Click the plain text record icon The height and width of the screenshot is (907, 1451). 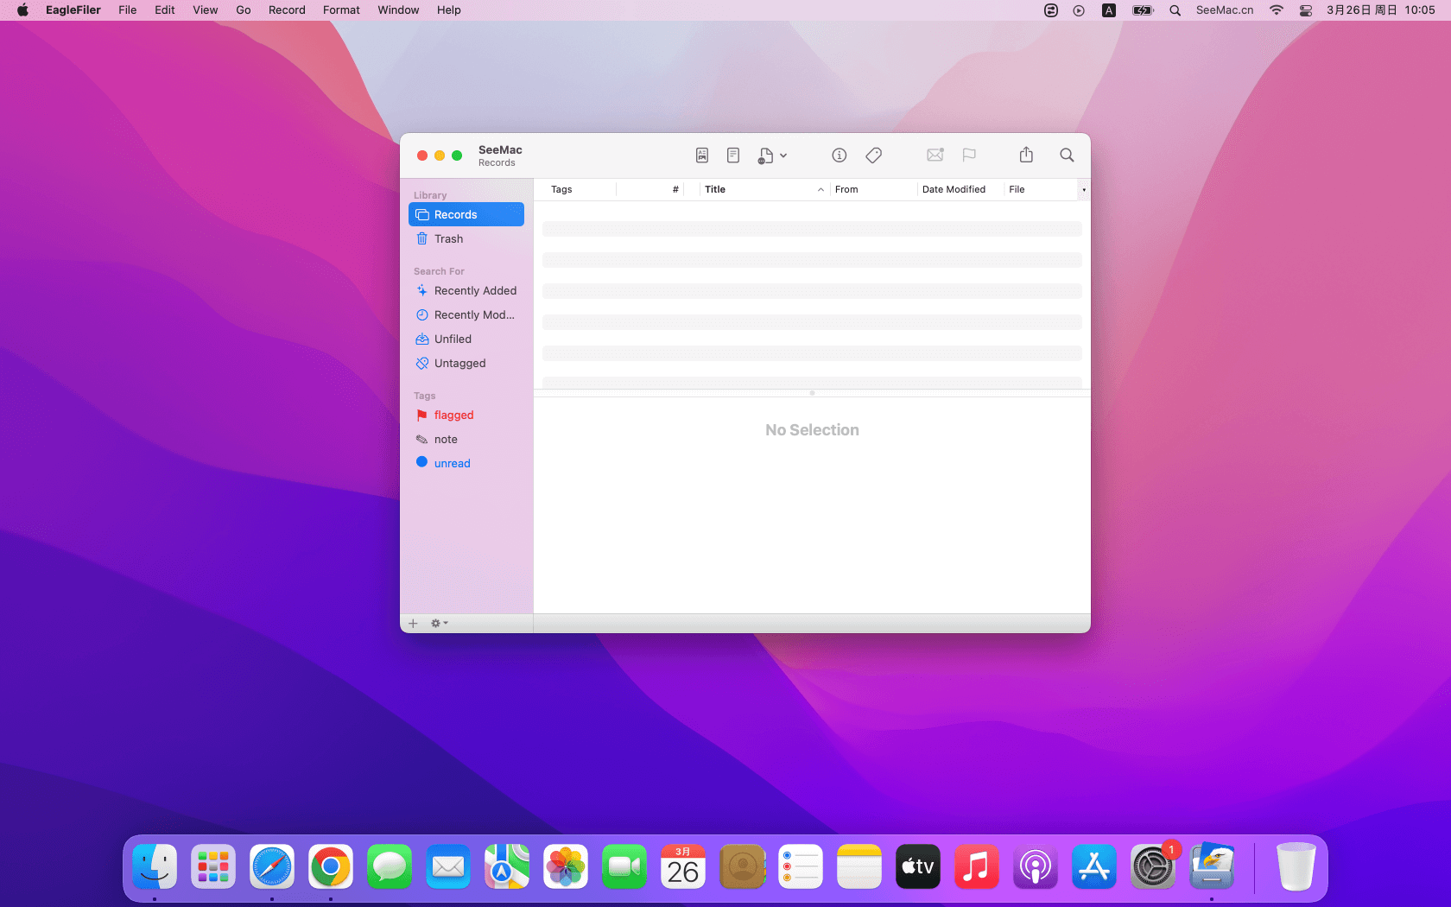(x=733, y=155)
